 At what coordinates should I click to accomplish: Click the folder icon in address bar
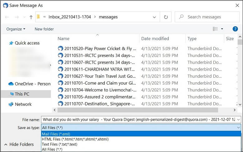pyautogui.click(x=38, y=17)
